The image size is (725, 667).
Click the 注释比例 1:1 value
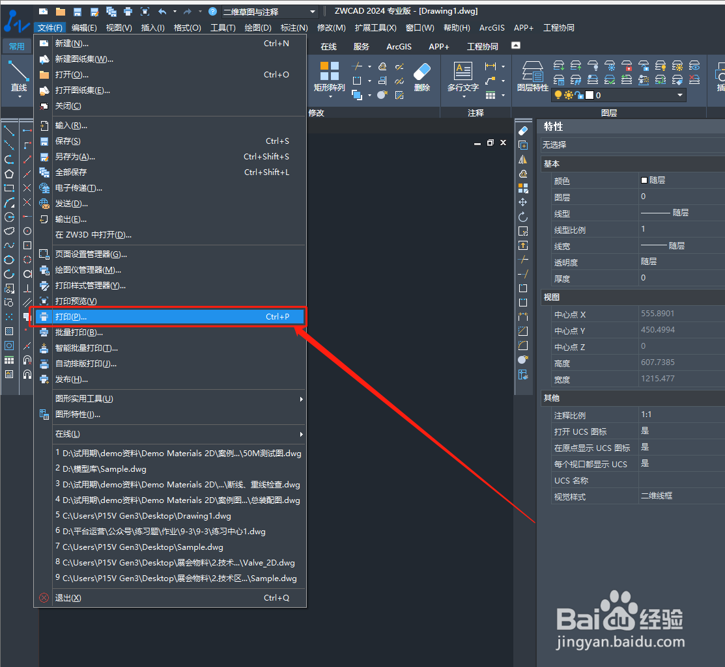[x=681, y=415]
